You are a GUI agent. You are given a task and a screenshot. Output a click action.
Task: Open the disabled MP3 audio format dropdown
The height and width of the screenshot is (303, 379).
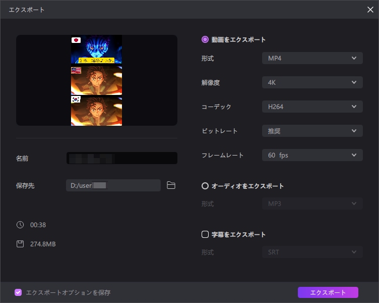pyautogui.click(x=312, y=204)
